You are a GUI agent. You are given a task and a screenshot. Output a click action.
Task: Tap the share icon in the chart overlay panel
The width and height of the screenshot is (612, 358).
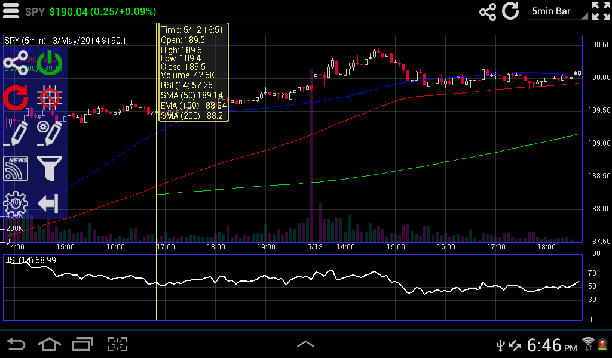[16, 63]
